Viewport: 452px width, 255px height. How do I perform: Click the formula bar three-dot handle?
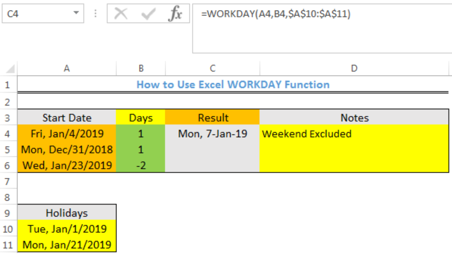(95, 14)
